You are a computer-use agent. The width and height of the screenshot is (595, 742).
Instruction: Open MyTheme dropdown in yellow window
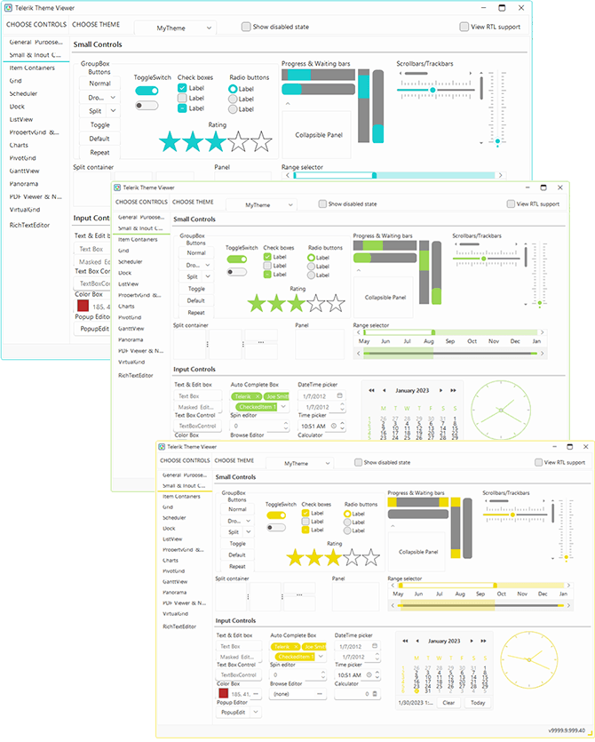pos(300,463)
